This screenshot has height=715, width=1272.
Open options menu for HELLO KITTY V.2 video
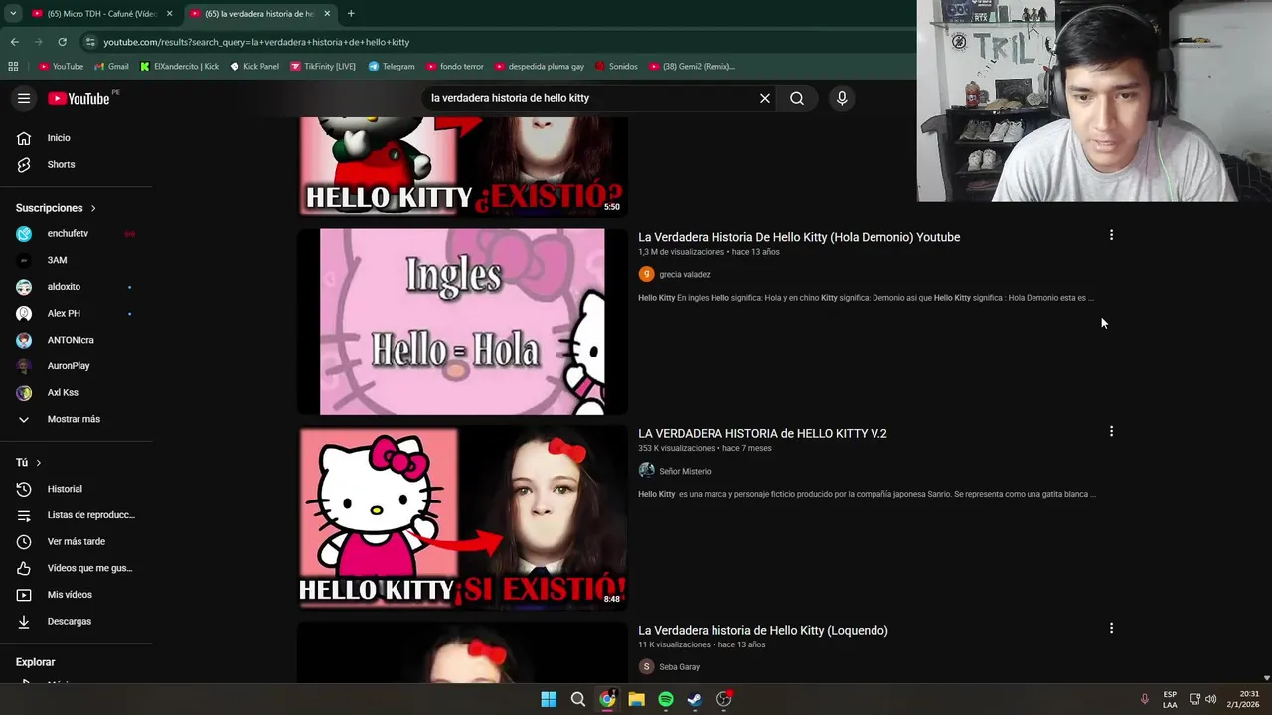(1111, 431)
